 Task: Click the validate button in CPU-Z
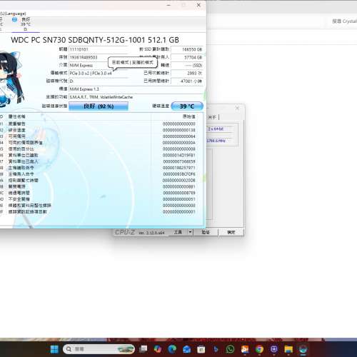pos(206,232)
